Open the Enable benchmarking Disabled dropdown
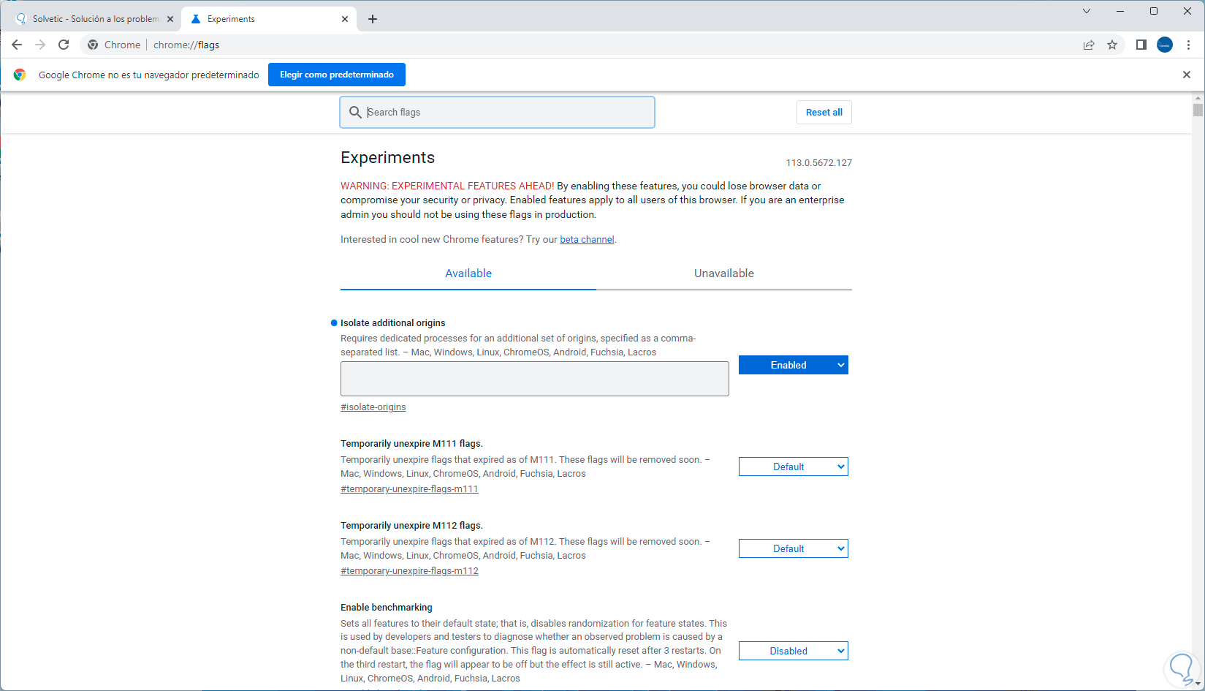Image resolution: width=1205 pixels, height=691 pixels. point(793,651)
